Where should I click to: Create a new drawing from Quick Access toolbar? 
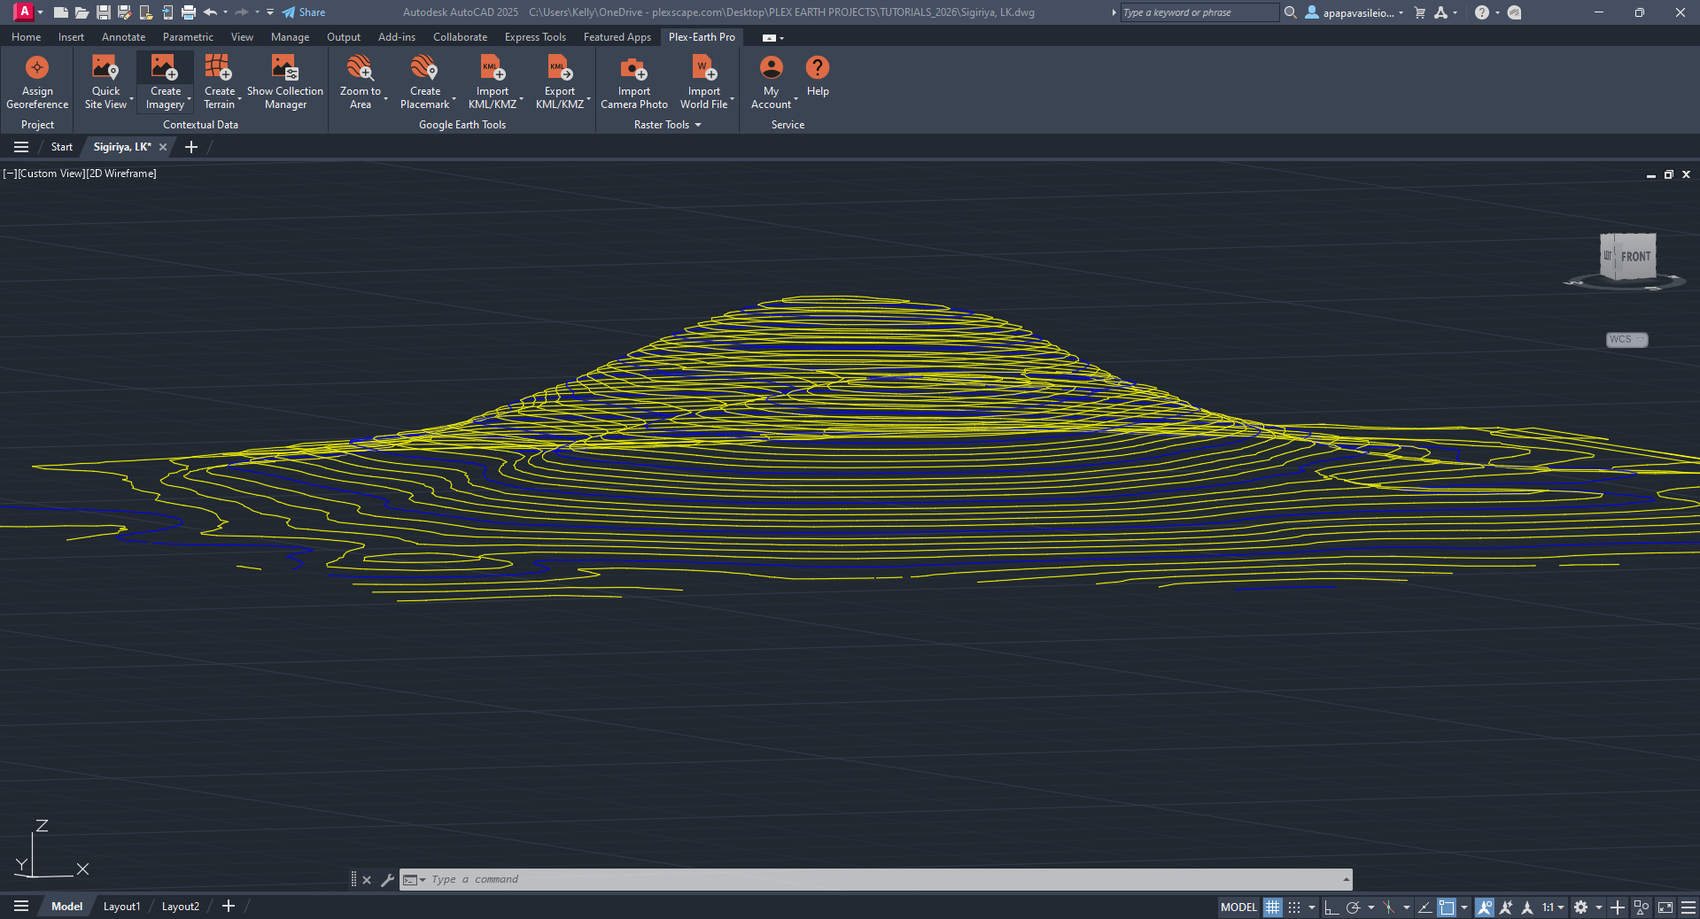coord(60,12)
